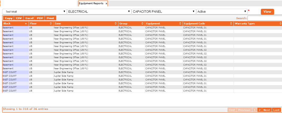Screen dimensions: 282x113
Task: Copy table data with Copy button
Action: (8, 18)
